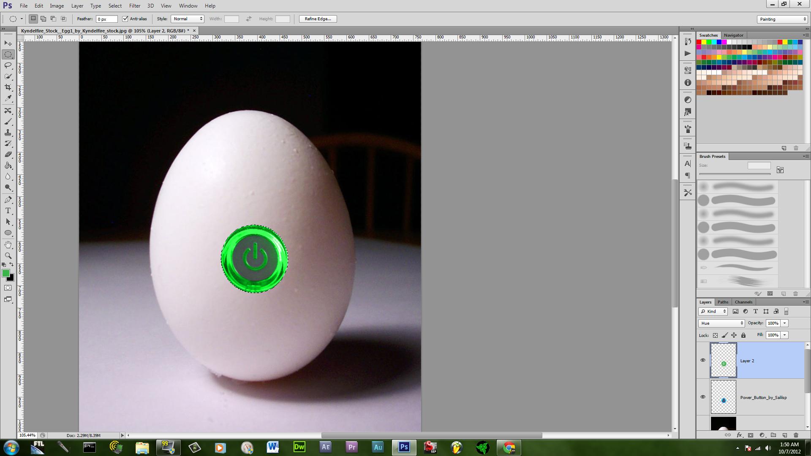Select the Hand tool
Screen dimensions: 811x456
[x=8, y=245]
